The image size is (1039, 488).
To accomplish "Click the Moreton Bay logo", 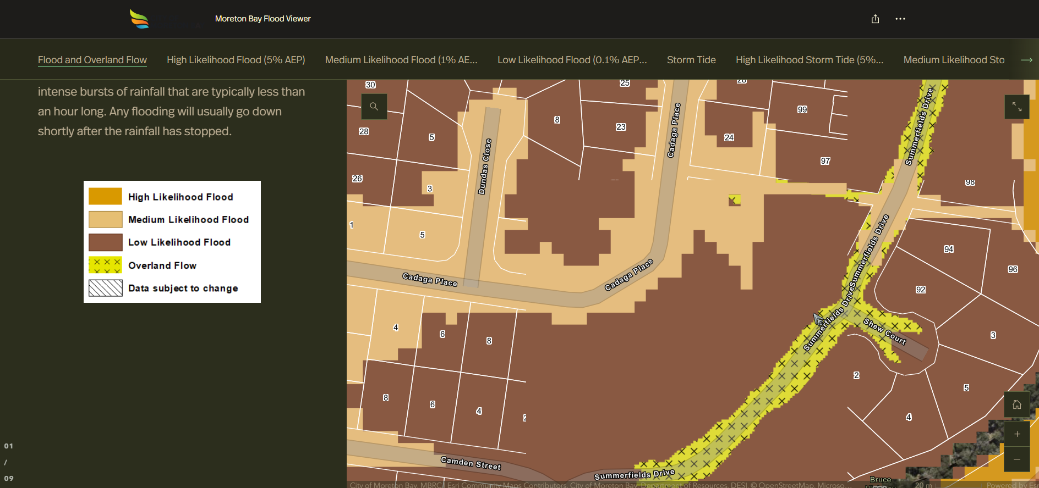I will pyautogui.click(x=139, y=19).
